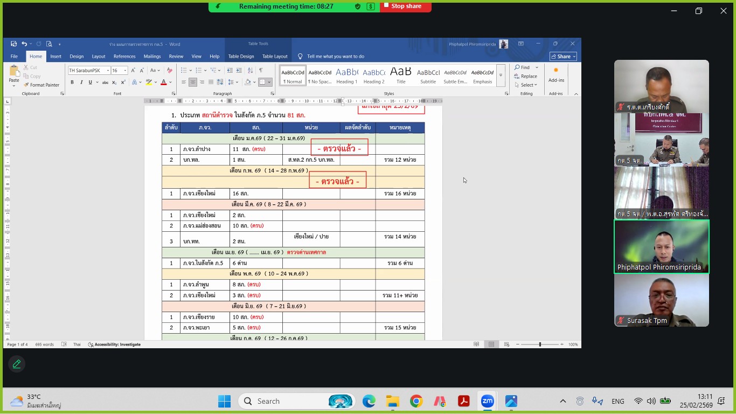Click the Stop share button
The height and width of the screenshot is (414, 736).
coord(406,6)
